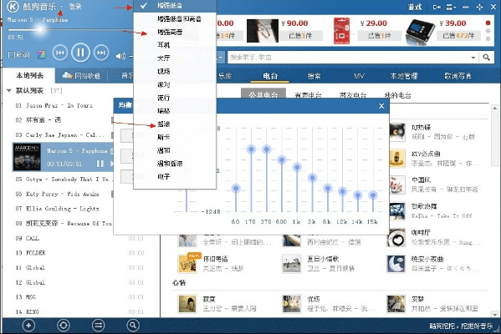Open the 忧伤 mood station thumbnail
Screen dimensions: 501x334
292,304
